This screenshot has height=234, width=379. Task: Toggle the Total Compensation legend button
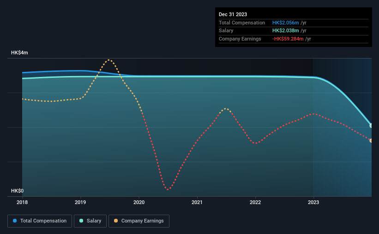click(40, 221)
